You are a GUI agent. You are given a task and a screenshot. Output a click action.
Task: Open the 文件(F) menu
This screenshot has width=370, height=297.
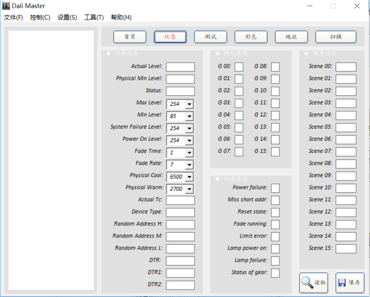click(13, 18)
